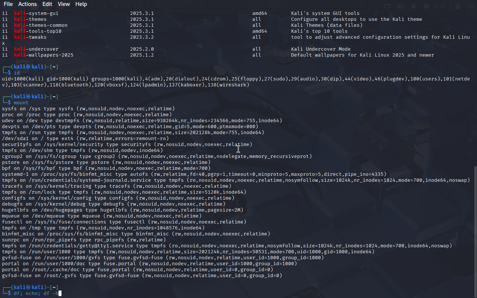The width and height of the screenshot is (477, 298).
Task: Click the description 'Kali Themes (data files)'
Action: coord(327,25)
